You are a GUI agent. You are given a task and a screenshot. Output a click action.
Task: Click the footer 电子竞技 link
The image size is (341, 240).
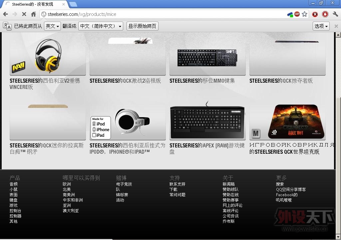point(124,184)
